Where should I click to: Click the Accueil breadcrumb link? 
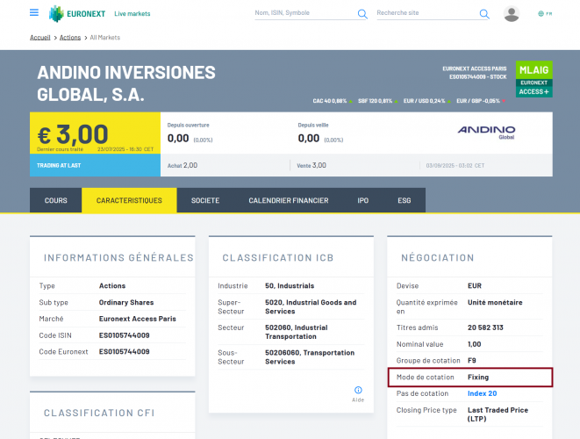coord(40,38)
